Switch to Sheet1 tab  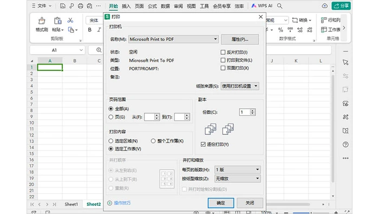[71, 204]
